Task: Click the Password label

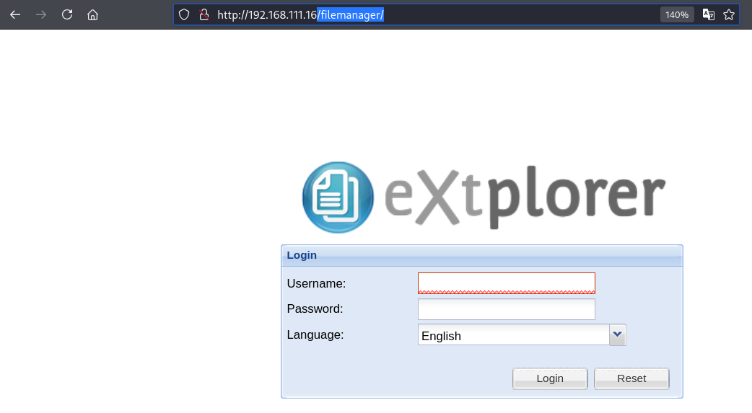Action: (315, 309)
